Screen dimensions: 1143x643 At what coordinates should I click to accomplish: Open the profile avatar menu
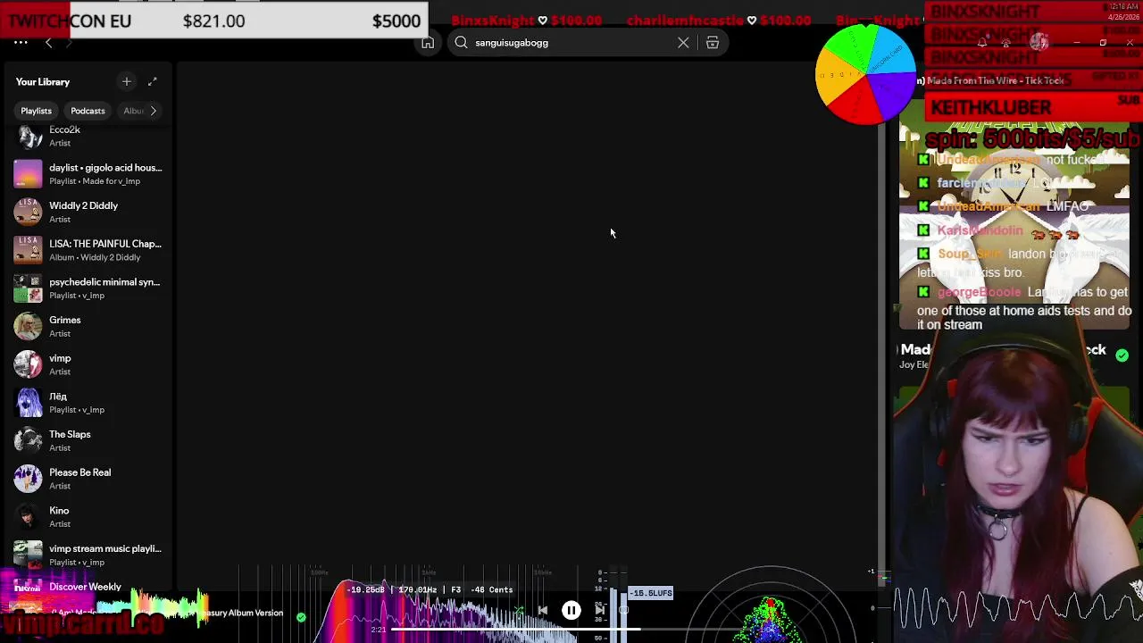tap(1039, 42)
